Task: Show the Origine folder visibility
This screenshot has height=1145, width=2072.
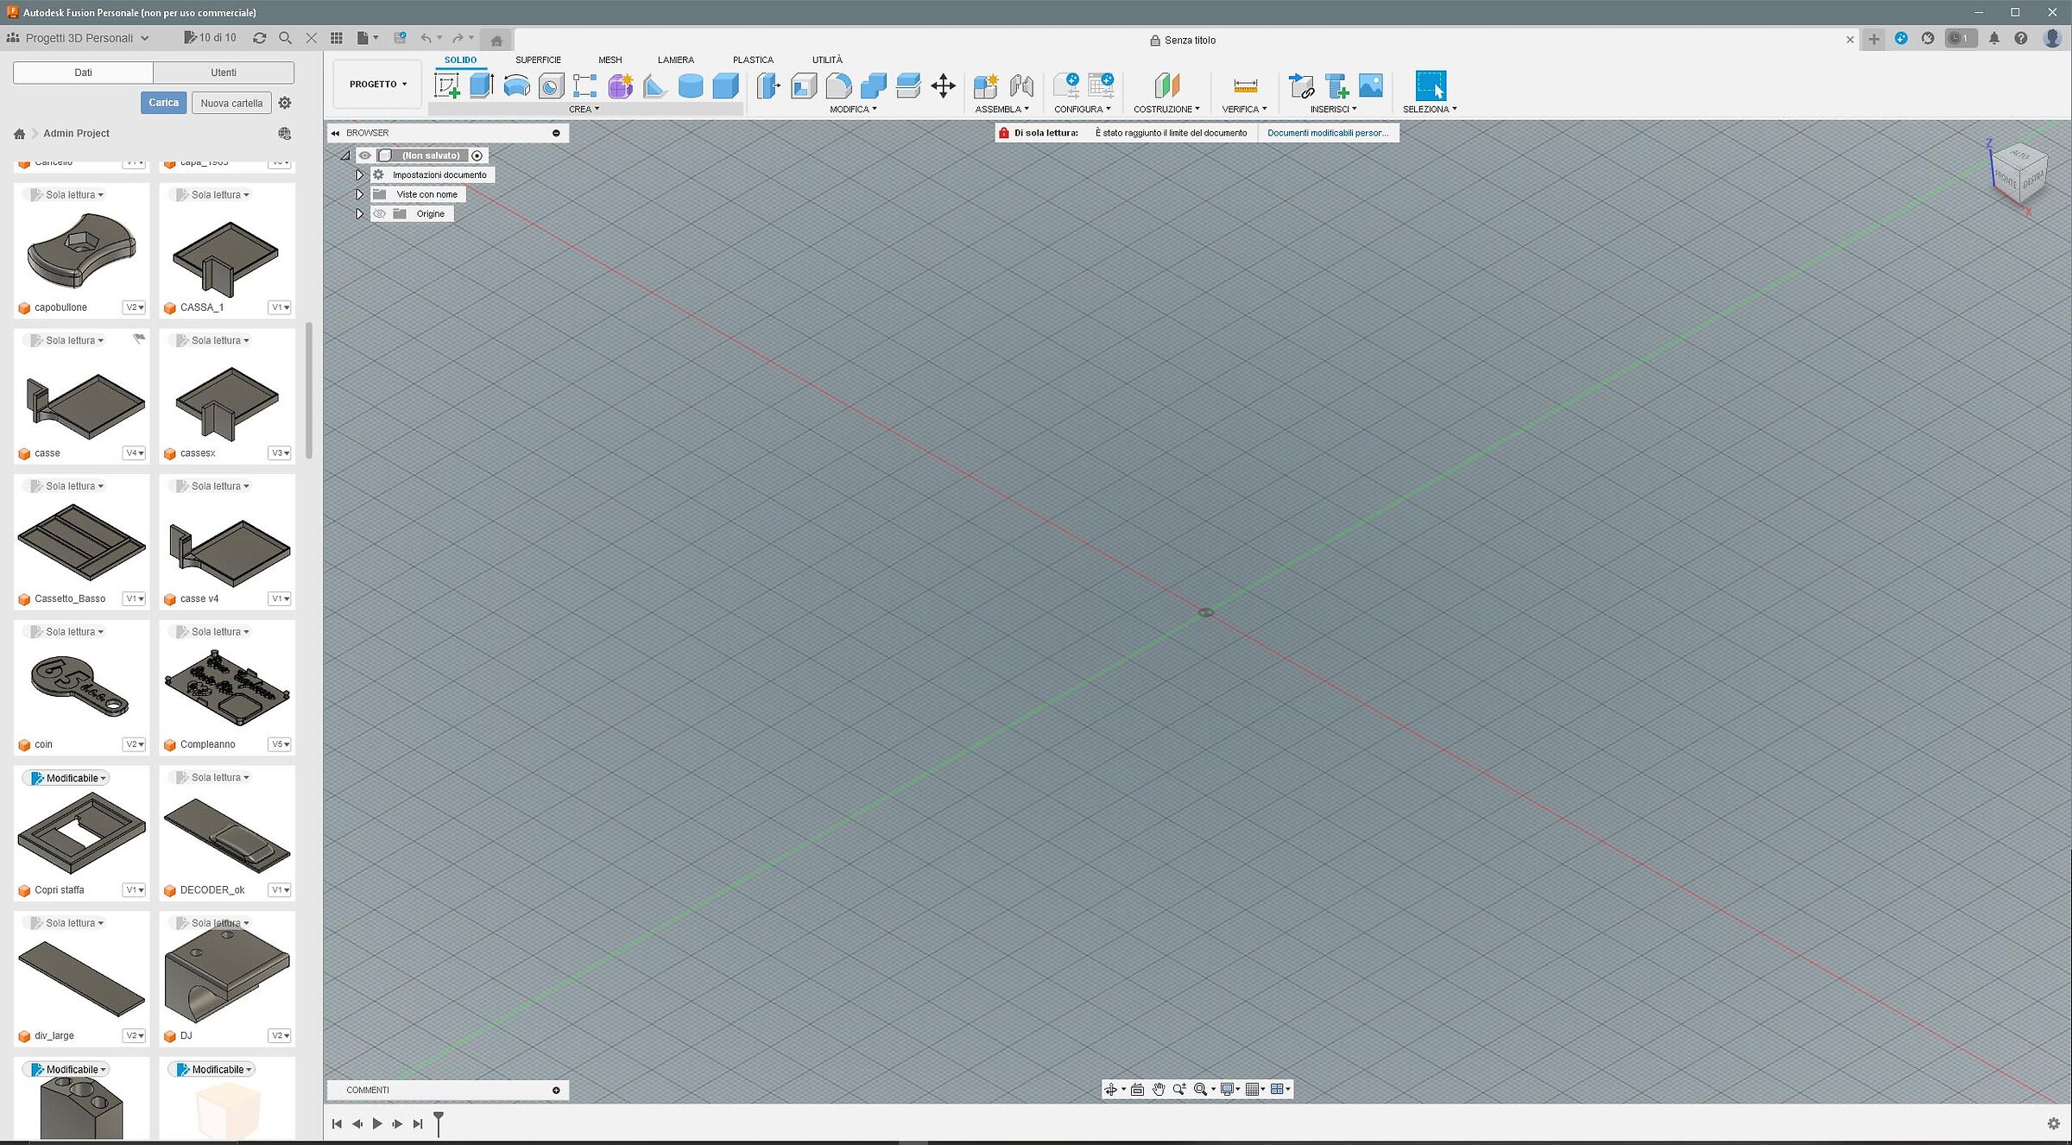Action: click(380, 213)
